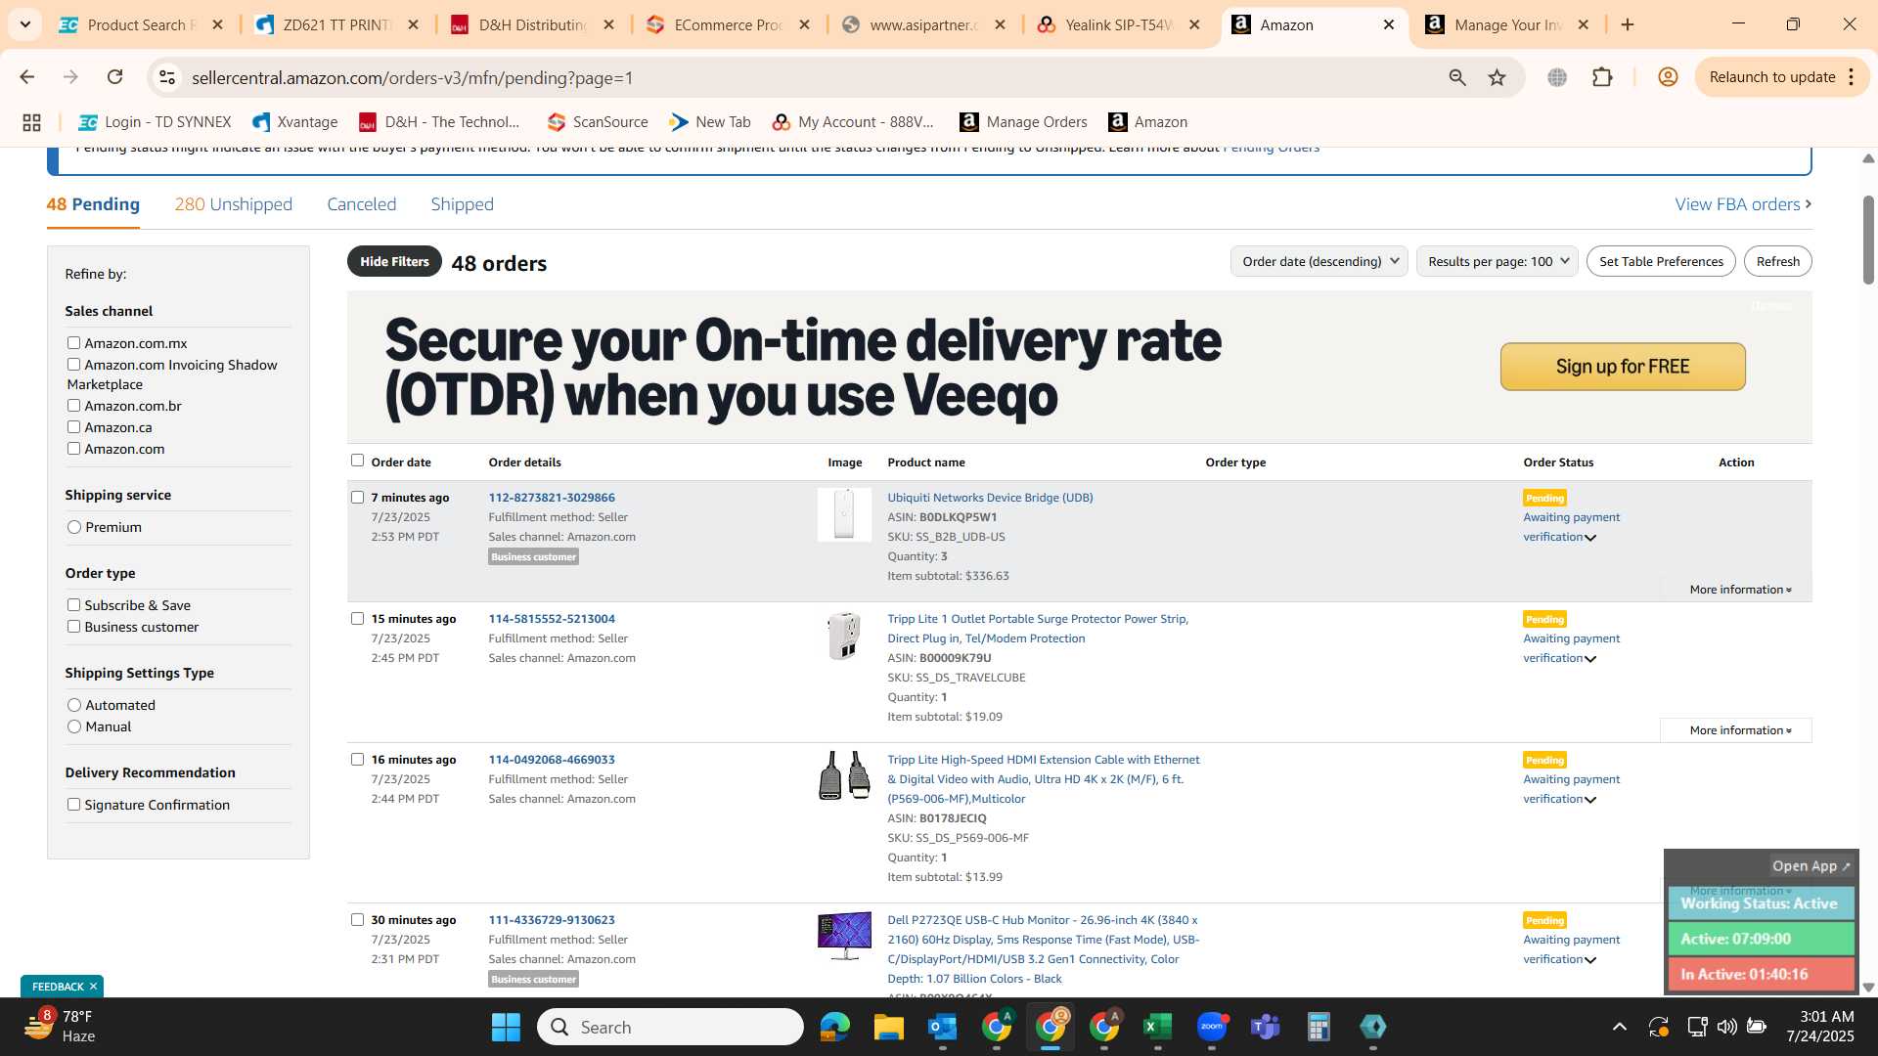Click the Windows taskbar Search box
Viewport: 1878px width, 1056px height.
[670, 1027]
